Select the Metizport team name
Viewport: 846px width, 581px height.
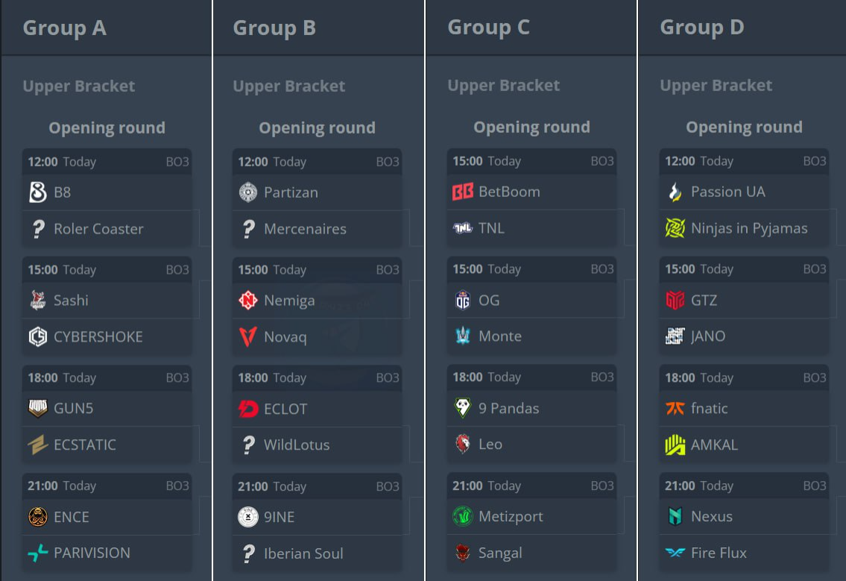[x=511, y=517]
